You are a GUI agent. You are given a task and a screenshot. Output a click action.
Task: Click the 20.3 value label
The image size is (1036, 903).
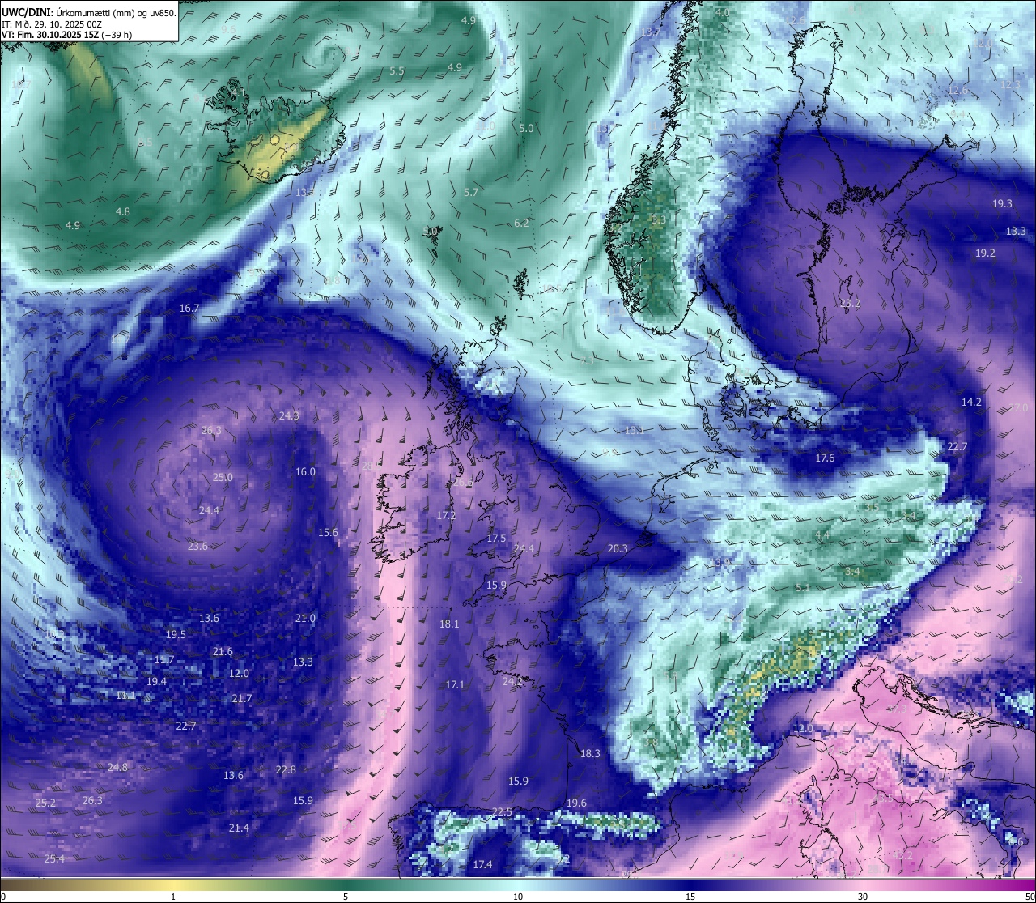click(x=618, y=548)
